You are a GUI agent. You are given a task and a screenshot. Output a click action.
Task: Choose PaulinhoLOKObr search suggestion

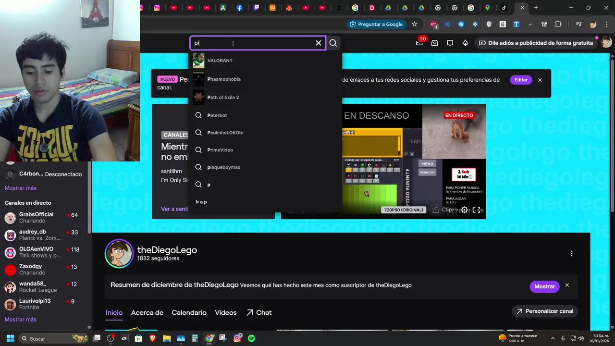pyautogui.click(x=266, y=133)
